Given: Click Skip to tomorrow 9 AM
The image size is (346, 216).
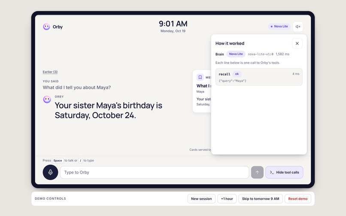Looking at the screenshot, I should click(x=261, y=198).
